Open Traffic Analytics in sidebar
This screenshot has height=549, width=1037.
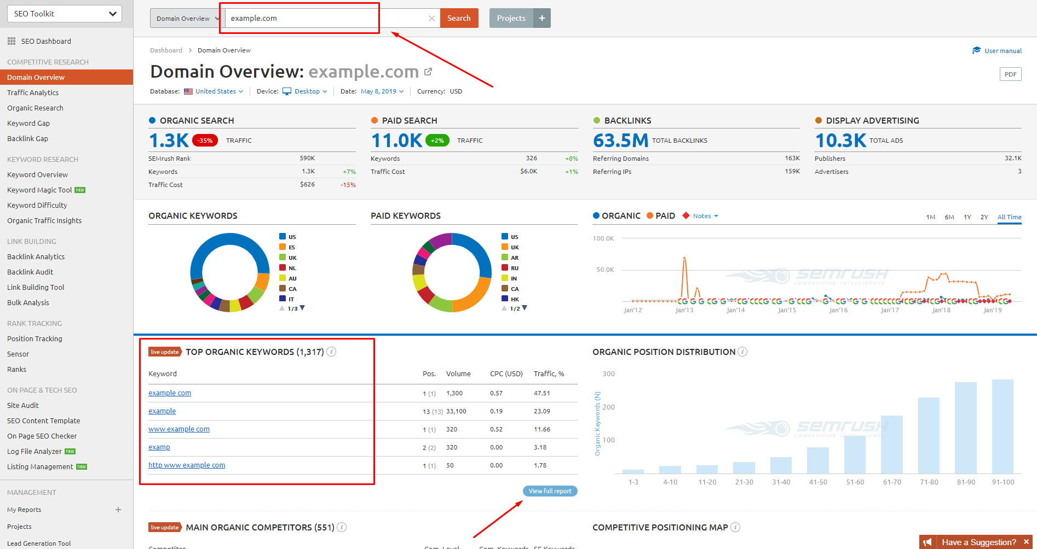pos(33,92)
